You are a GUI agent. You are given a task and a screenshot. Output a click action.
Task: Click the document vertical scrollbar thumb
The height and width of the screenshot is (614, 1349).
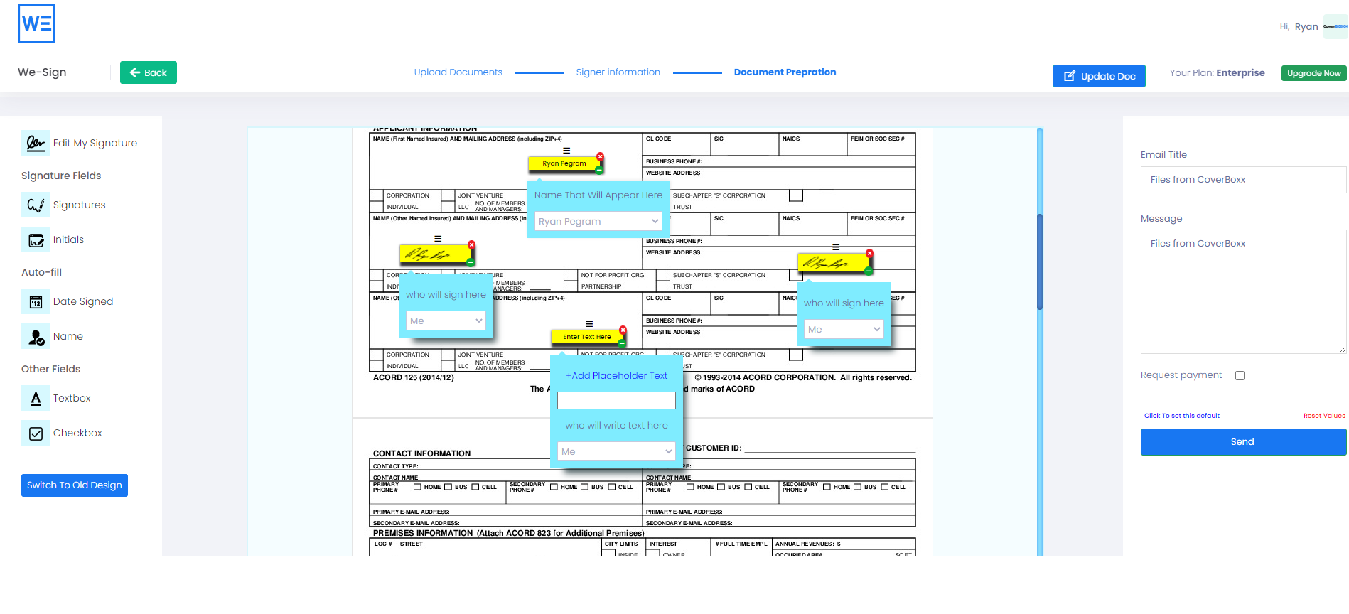1040,262
